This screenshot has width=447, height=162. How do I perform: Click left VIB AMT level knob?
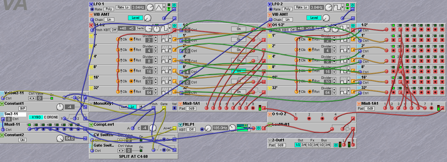click(147, 18)
